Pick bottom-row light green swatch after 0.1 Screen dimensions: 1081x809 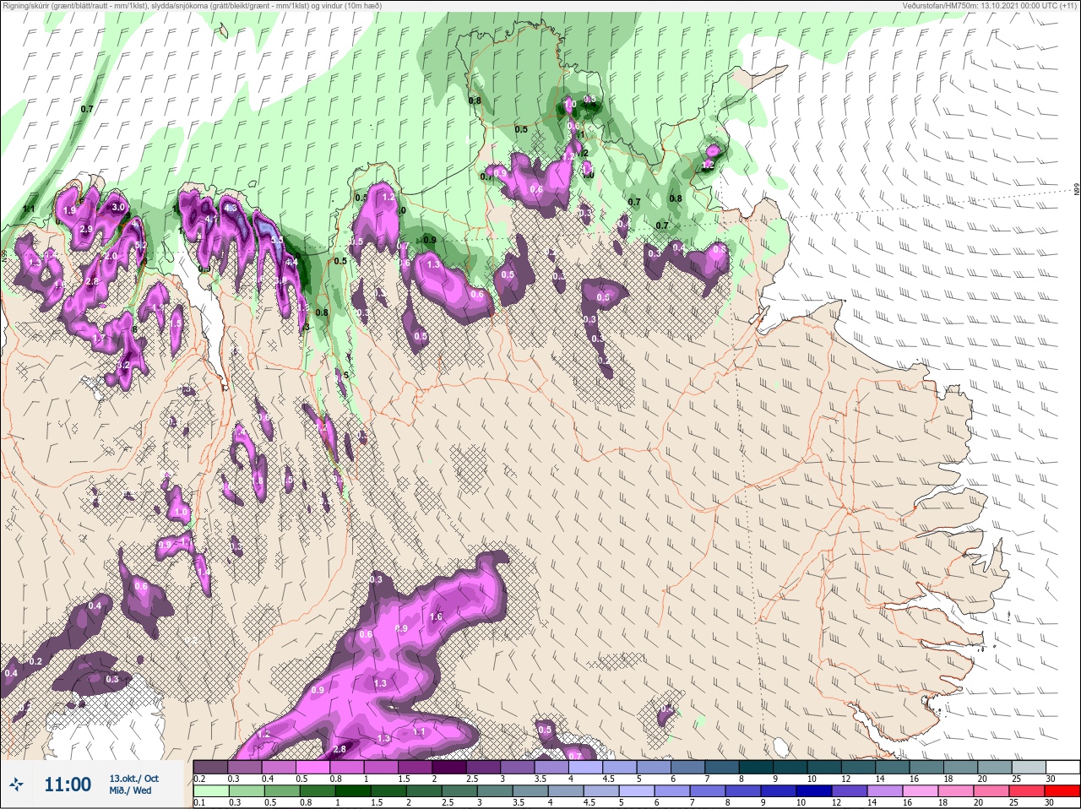click(x=211, y=791)
